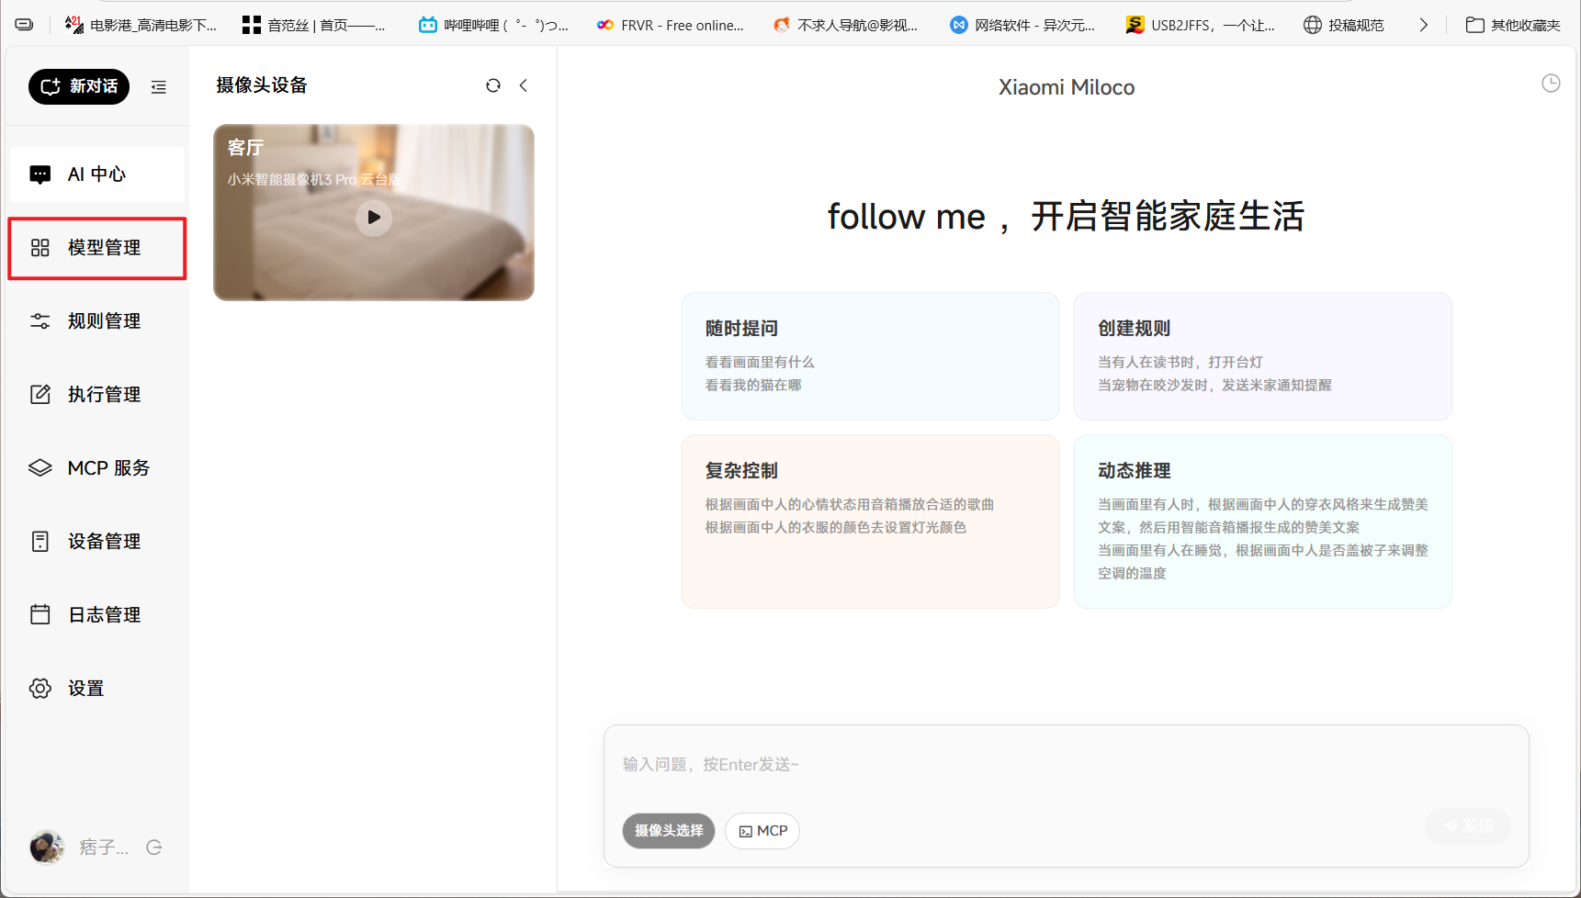This screenshot has height=898, width=1581.
Task: Select the 动态推理 suggestion card
Action: tap(1263, 522)
